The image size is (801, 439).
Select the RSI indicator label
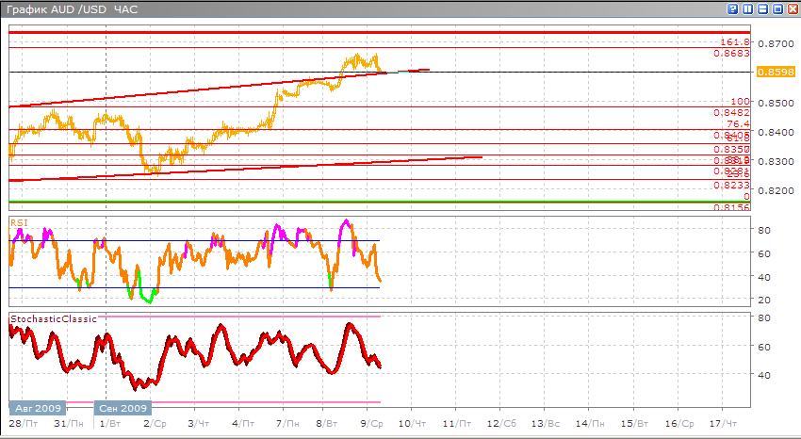(18, 222)
